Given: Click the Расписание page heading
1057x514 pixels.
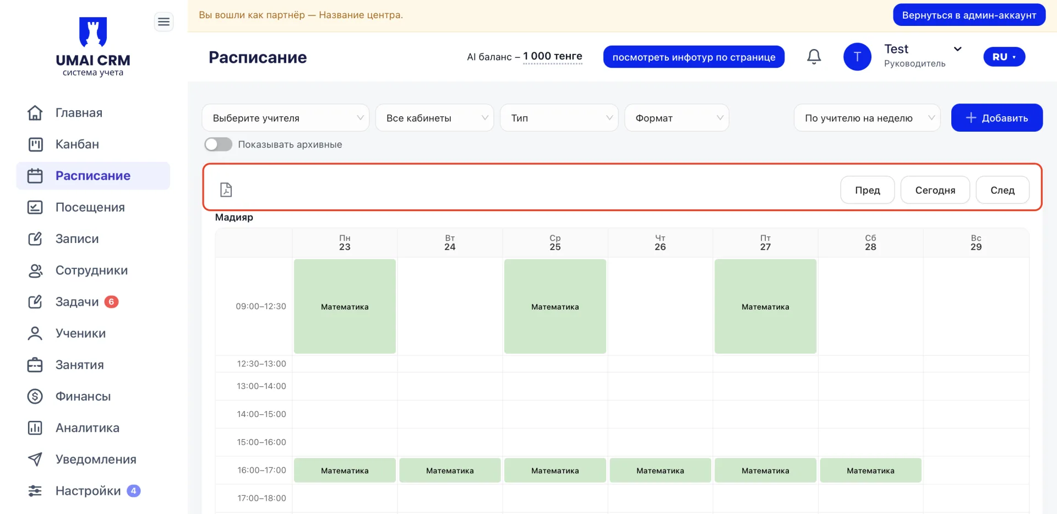Looking at the screenshot, I should pyautogui.click(x=258, y=57).
